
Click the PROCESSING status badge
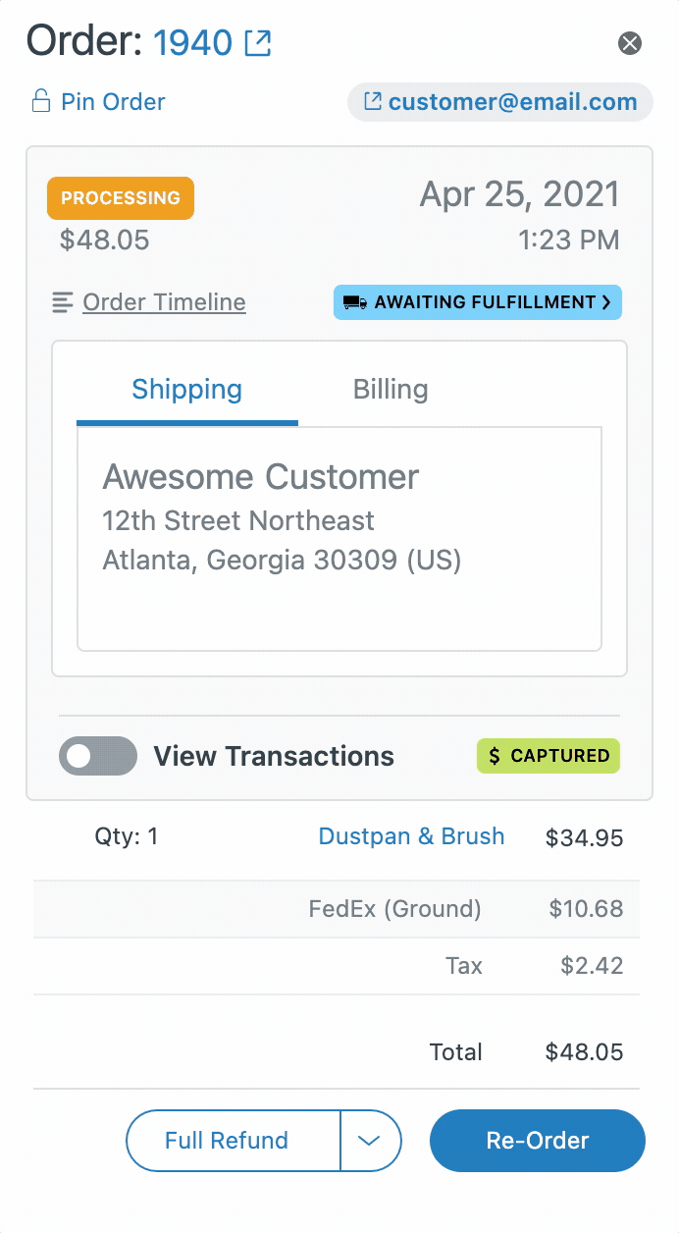(x=121, y=198)
